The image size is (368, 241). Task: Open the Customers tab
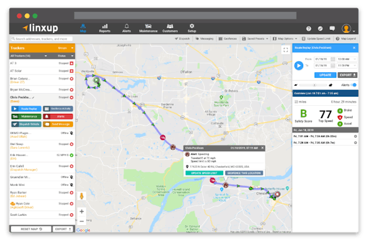tap(170, 28)
